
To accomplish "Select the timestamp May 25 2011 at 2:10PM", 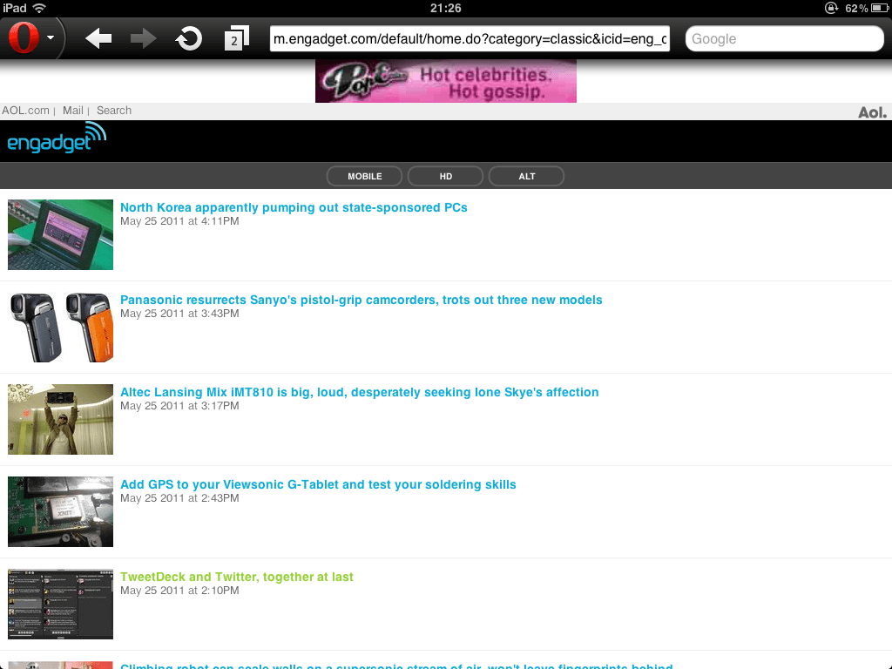I will [179, 591].
